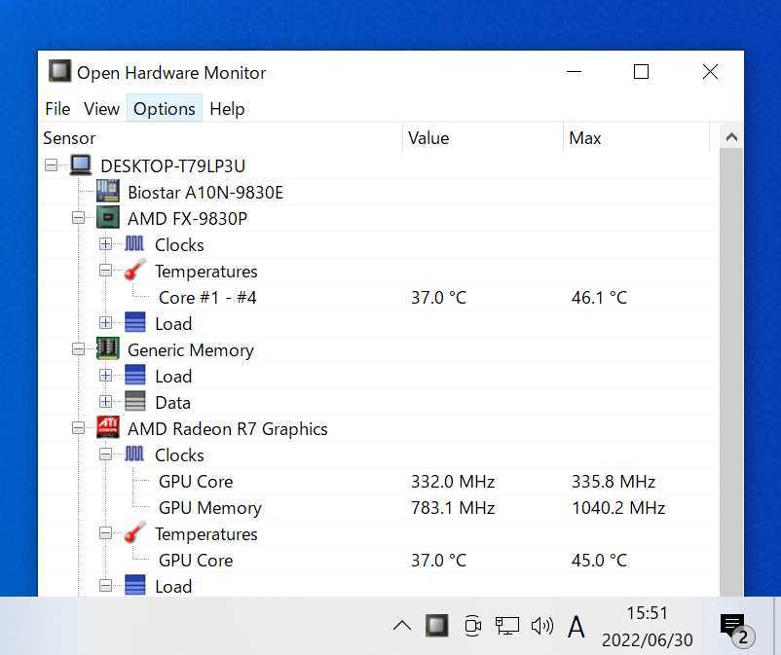Click the thermometer icon for GPU Temperatures
Viewport: 781px width, 655px height.
click(134, 532)
